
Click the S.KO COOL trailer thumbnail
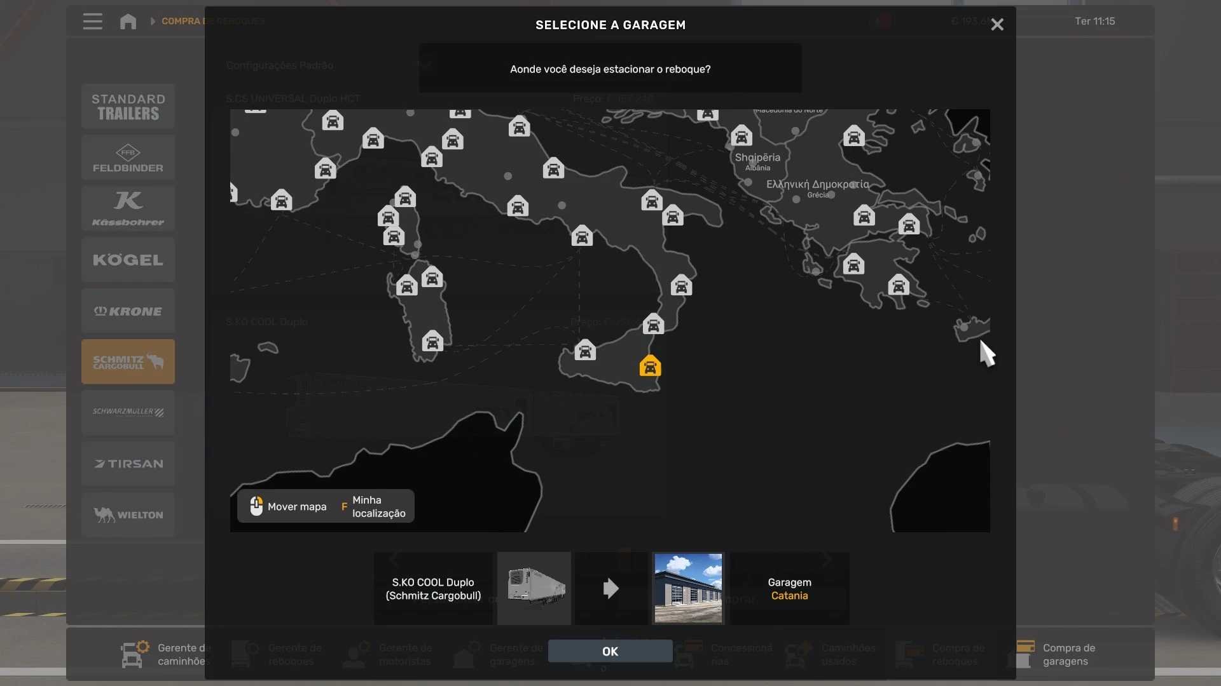pyautogui.click(x=534, y=588)
